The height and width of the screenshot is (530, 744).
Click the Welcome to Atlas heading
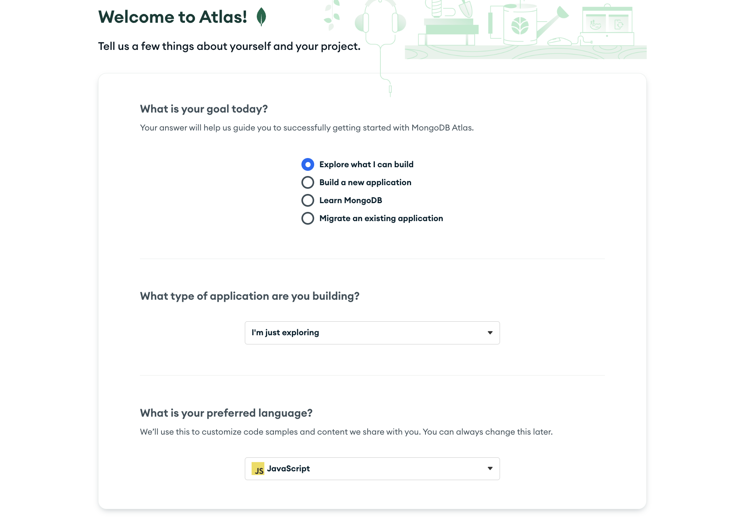173,17
